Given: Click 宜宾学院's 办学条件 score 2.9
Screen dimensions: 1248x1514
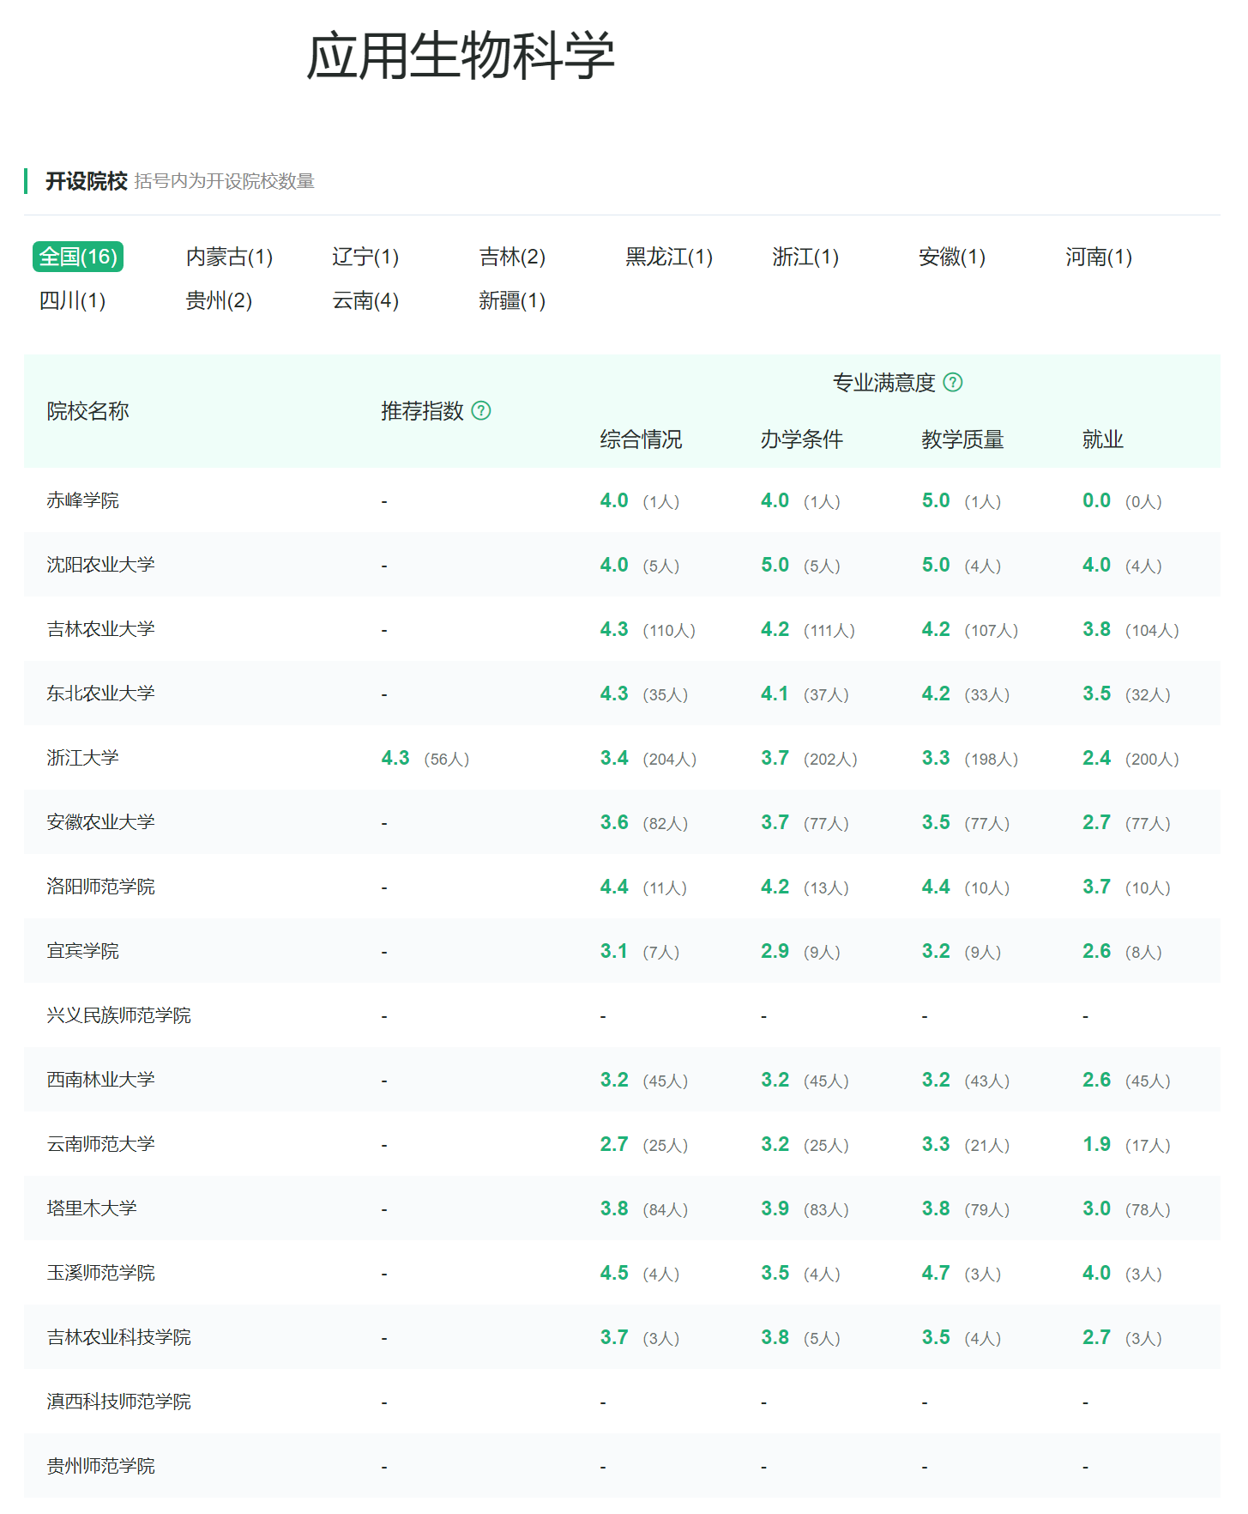Looking at the screenshot, I should point(775,951).
